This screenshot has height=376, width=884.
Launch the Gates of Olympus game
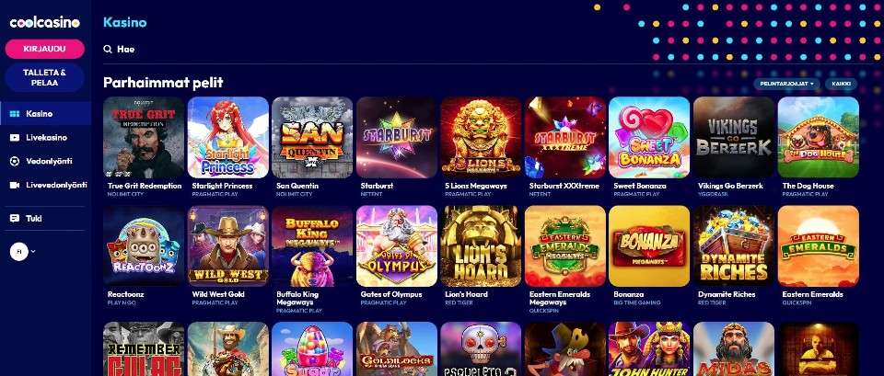click(x=397, y=246)
